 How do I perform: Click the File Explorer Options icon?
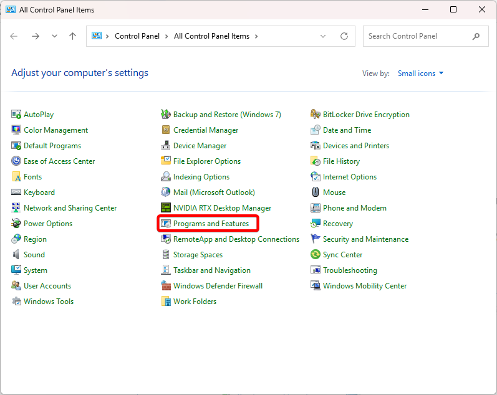pyautogui.click(x=166, y=161)
